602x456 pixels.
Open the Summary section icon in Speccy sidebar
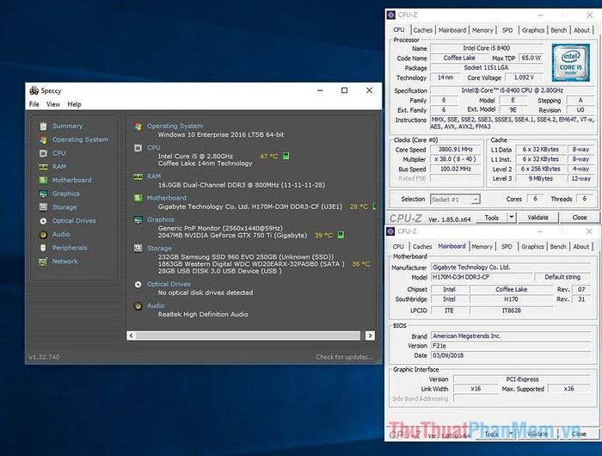[x=43, y=126]
